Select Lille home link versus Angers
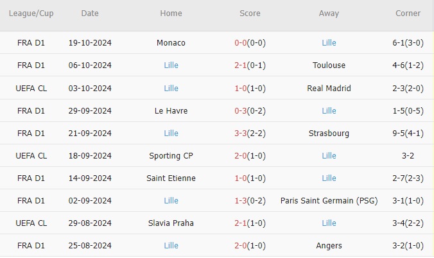 click(171, 245)
